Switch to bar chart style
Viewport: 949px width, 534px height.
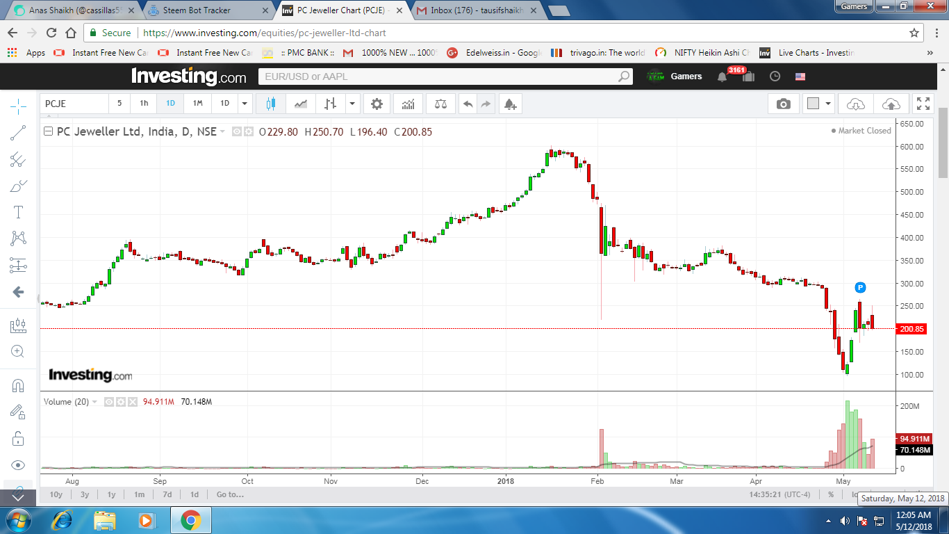click(x=331, y=104)
